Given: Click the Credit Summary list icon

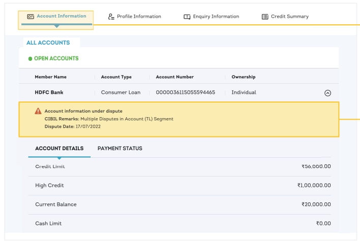Looking at the screenshot, I should 265,17.
